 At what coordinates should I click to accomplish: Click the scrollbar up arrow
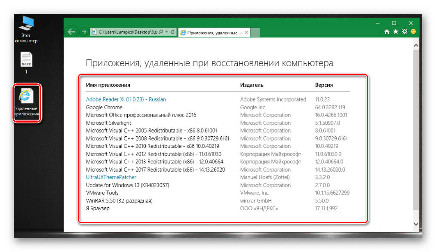(416, 45)
